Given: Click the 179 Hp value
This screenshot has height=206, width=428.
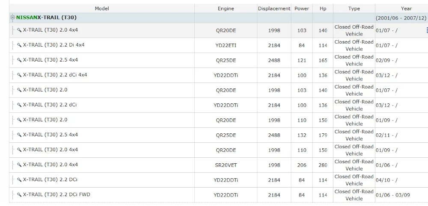Looking at the screenshot, I should coord(323,135).
